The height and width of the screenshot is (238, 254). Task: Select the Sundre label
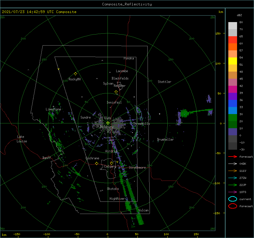(x=86, y=117)
